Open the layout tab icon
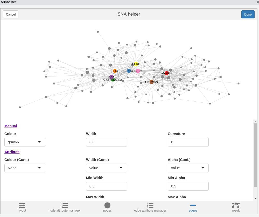This screenshot has width=259, height=217. click(x=22, y=205)
